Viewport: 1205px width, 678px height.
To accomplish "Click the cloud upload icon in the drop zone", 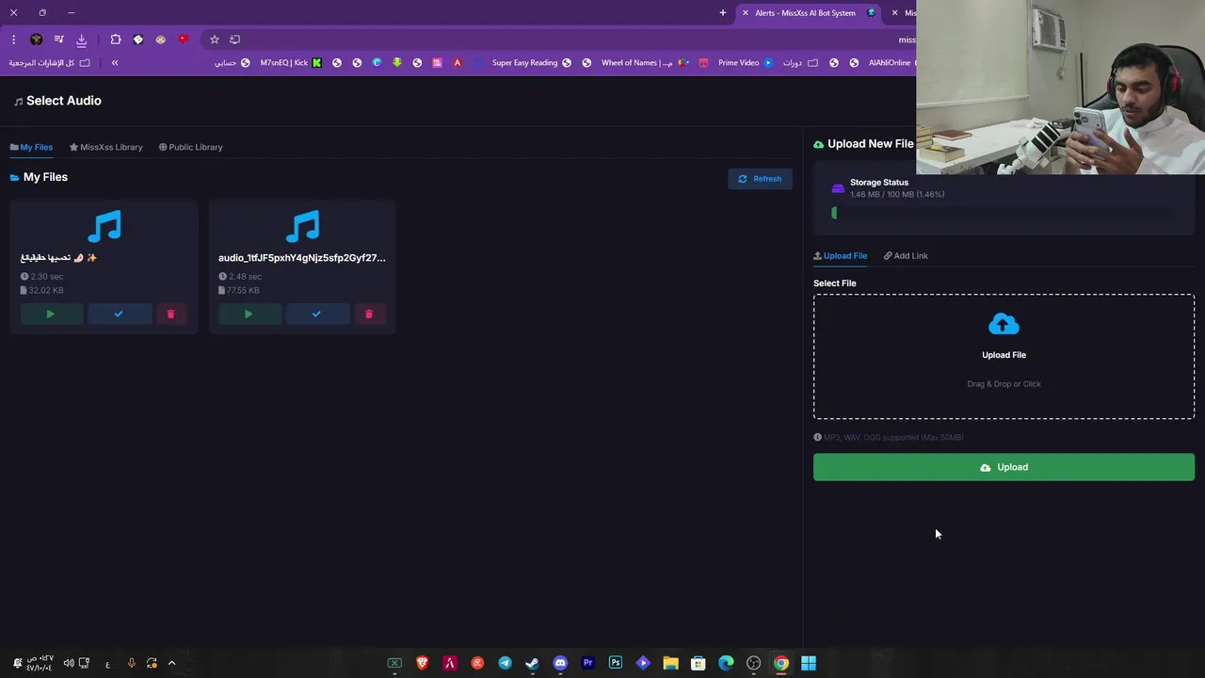I will click(x=1004, y=325).
